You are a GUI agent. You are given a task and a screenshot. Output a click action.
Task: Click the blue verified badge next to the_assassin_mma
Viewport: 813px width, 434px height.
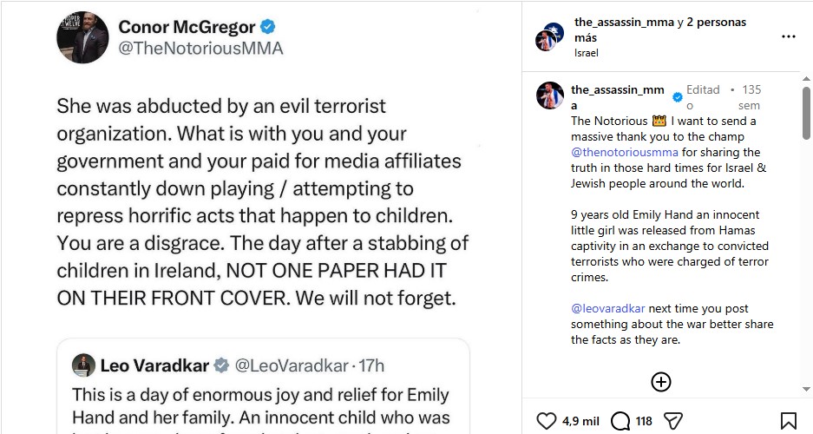[x=677, y=97]
